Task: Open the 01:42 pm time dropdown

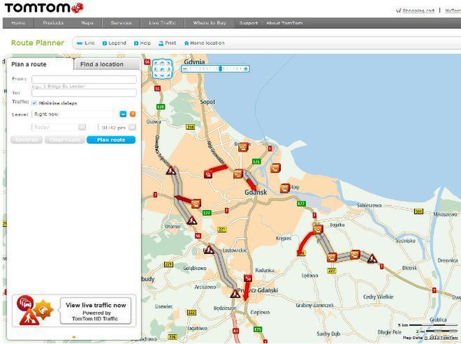Action: (132, 127)
